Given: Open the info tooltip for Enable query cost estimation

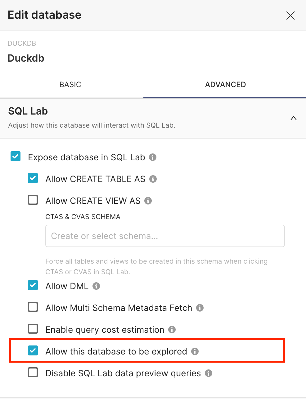Looking at the screenshot, I should coord(172,330).
